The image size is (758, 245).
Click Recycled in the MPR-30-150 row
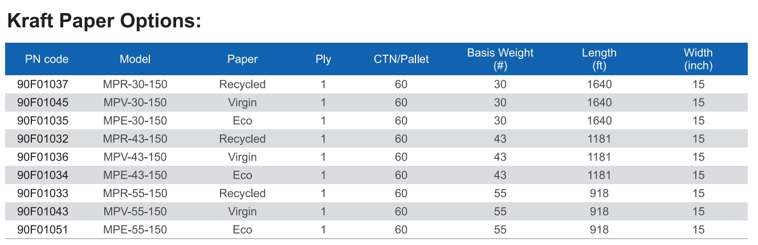coord(242,84)
